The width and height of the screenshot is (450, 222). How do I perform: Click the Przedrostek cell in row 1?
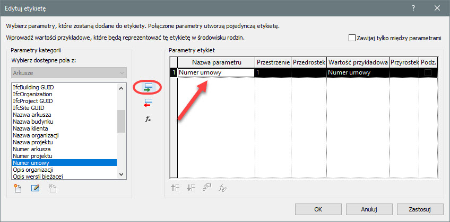(309, 73)
